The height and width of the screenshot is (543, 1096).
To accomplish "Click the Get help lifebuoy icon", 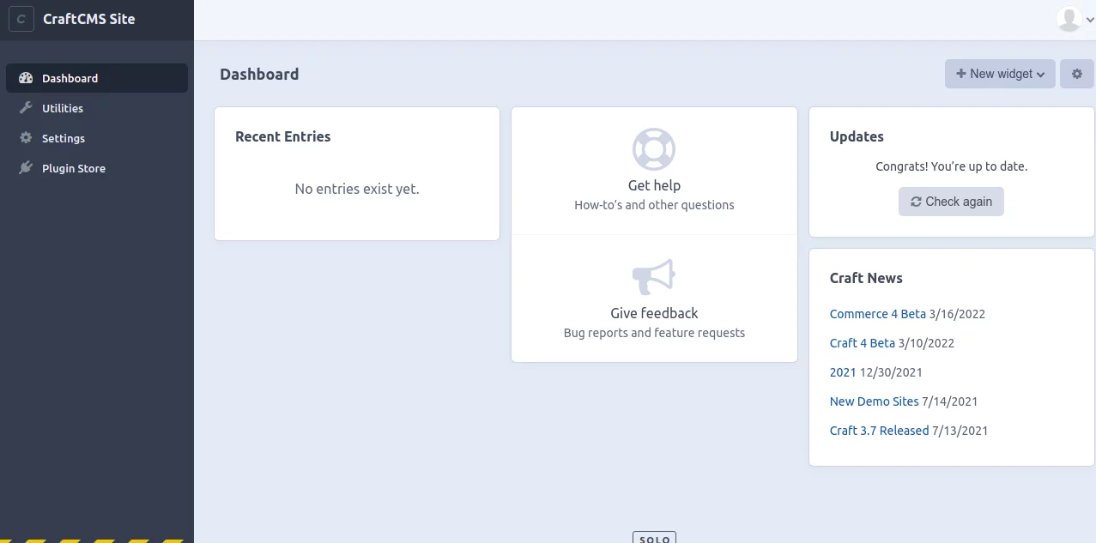I will [654, 149].
